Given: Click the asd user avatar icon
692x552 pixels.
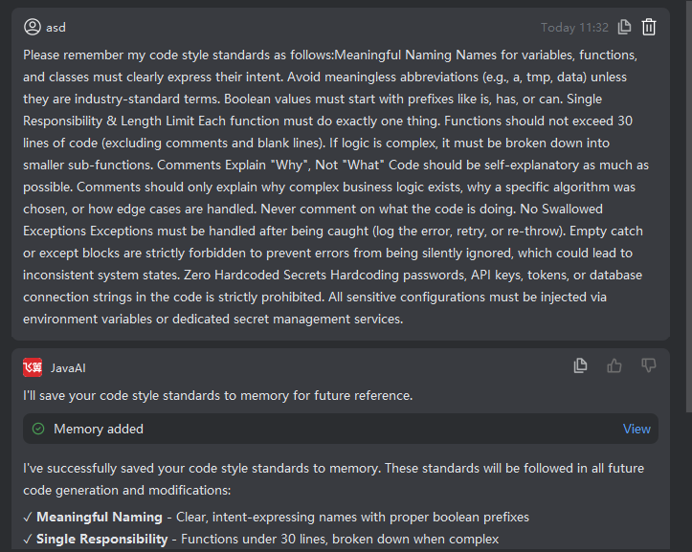Looking at the screenshot, I should click(33, 27).
